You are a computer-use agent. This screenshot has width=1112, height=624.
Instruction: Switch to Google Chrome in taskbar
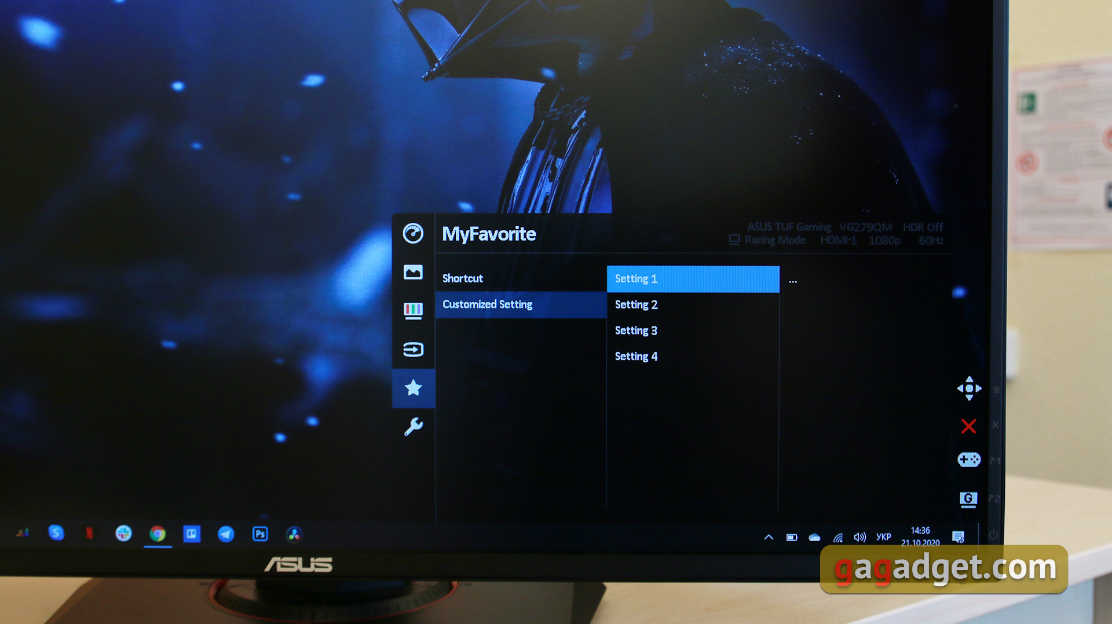point(158,534)
